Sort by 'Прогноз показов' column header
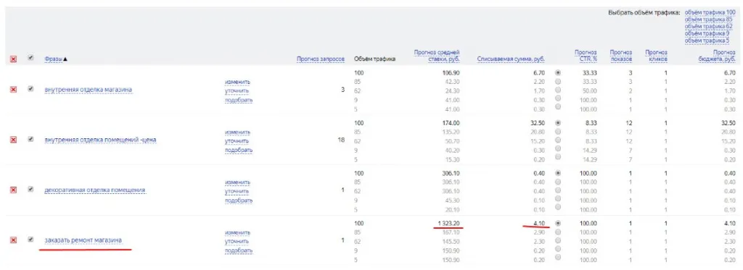This screenshot has height=270, width=743. point(621,56)
